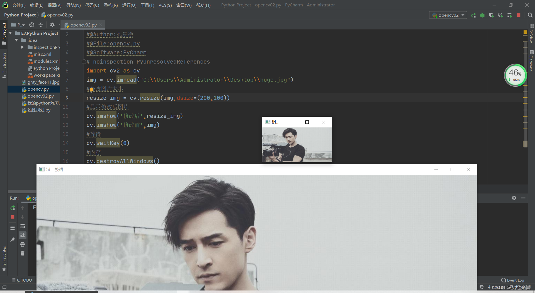Open the 导航(N) menu
The height and width of the screenshot is (293, 535).
pyautogui.click(x=73, y=5)
